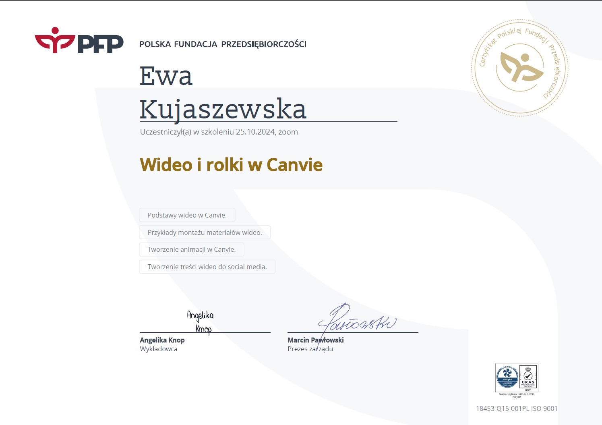Click the first name 'Ewa'
The width and height of the screenshot is (602, 425).
[x=166, y=76]
